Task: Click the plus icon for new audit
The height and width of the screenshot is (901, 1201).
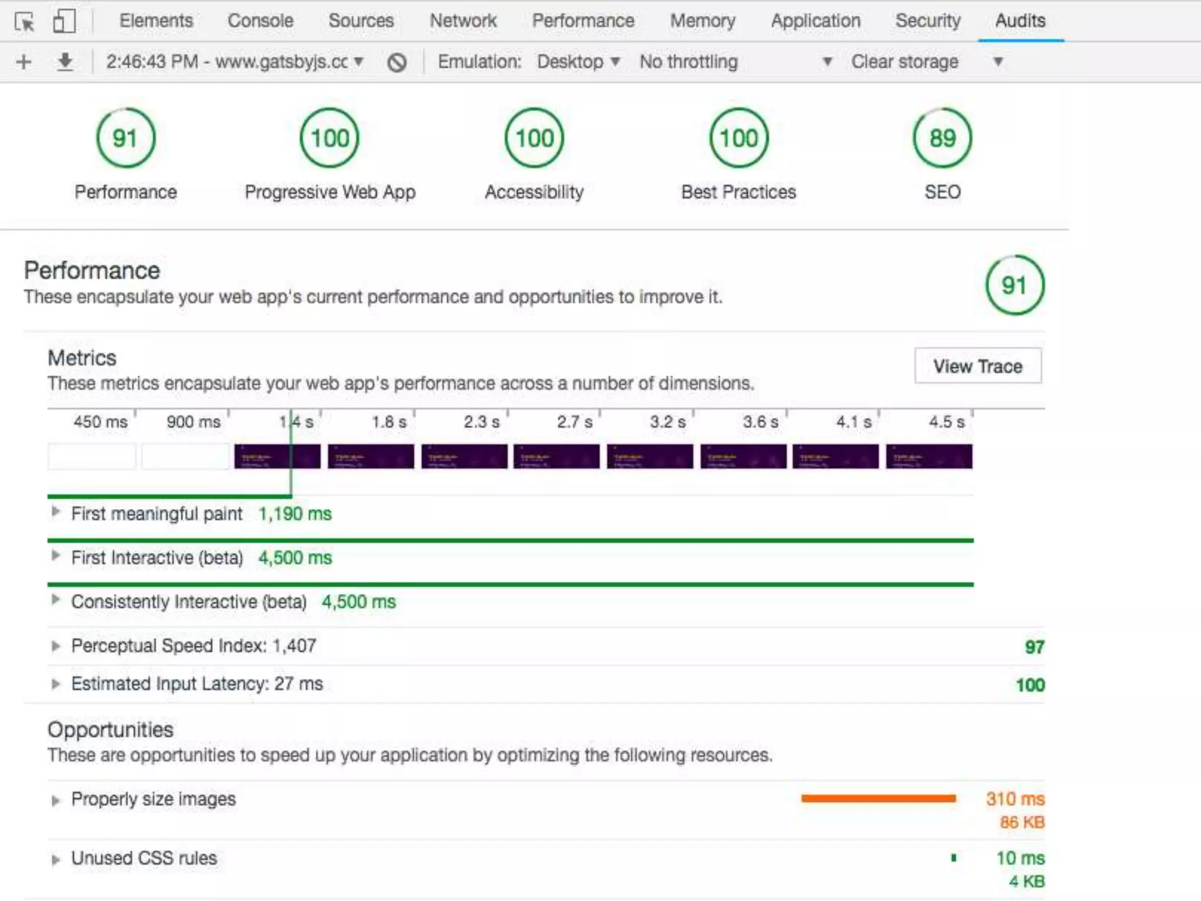Action: pos(24,62)
